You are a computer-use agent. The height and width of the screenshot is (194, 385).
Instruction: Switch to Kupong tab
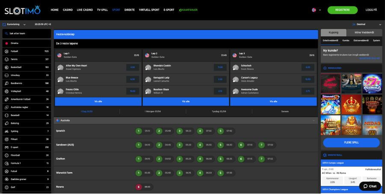(x=333, y=32)
